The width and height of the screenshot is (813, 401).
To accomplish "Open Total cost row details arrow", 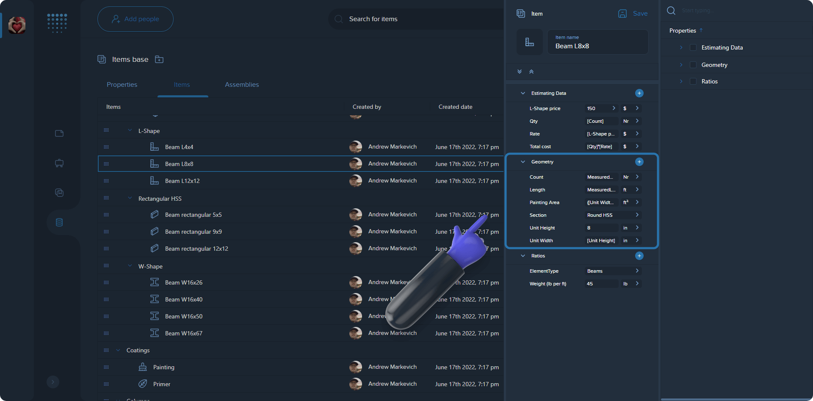I will click(x=637, y=147).
